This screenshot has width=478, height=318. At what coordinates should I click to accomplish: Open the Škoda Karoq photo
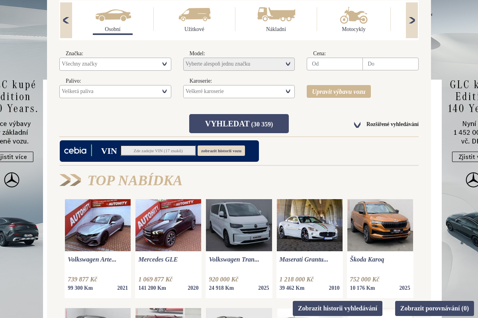[x=380, y=225]
